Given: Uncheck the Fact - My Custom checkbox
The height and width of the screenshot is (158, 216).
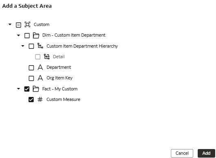Looking at the screenshot, I should coord(27,89).
